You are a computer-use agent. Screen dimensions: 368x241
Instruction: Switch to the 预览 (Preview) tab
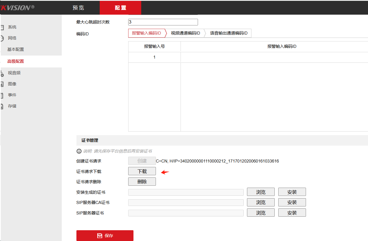coord(78,7)
